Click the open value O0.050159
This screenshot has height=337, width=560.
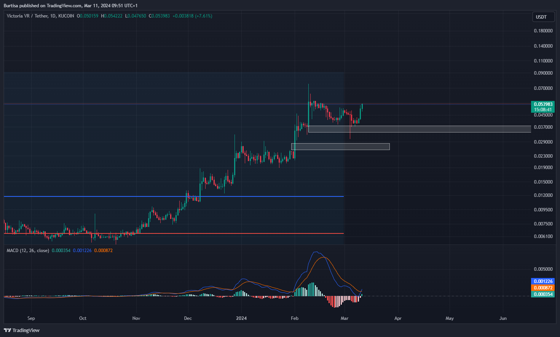pos(88,16)
